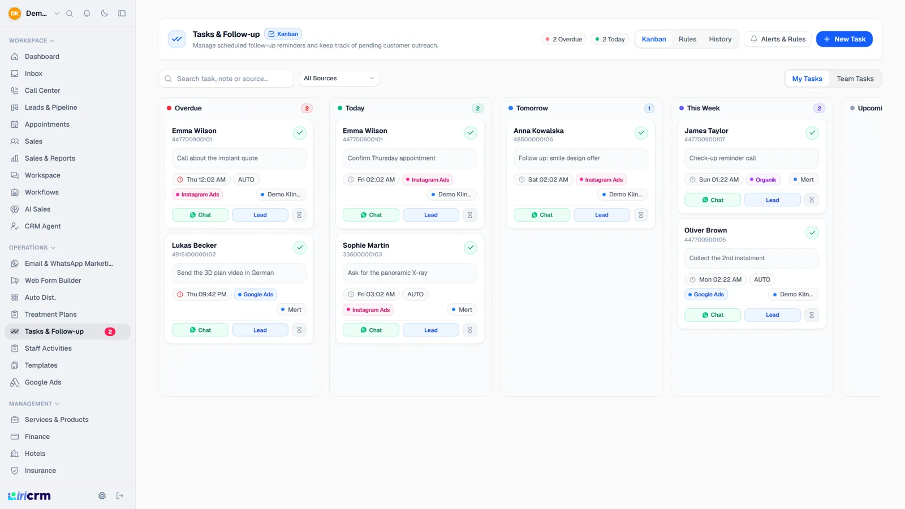The width and height of the screenshot is (905, 509).
Task: Click search magnifier icon in sidebar header
Action: pyautogui.click(x=70, y=13)
